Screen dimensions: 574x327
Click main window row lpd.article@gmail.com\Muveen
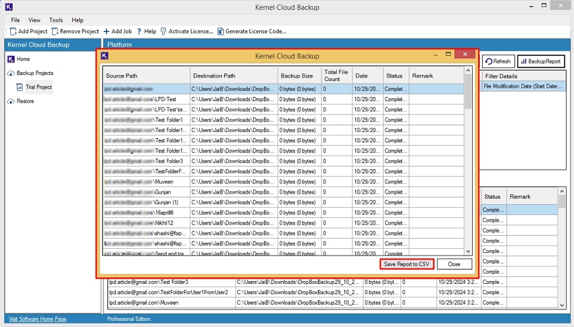pos(332,303)
